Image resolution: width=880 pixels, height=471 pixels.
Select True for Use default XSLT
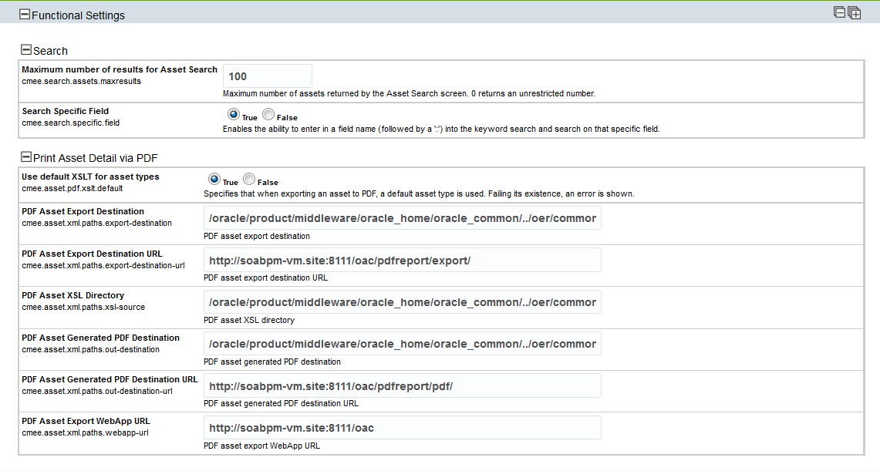tap(214, 179)
